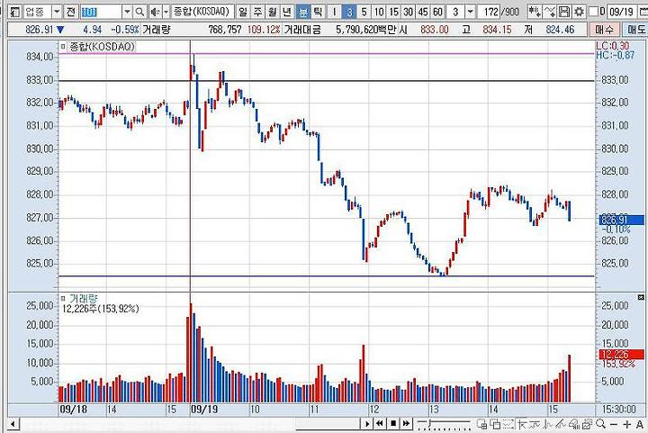Image resolution: width=648 pixels, height=433 pixels.
Task: Set interval to 3 minutes
Action: 349,12
